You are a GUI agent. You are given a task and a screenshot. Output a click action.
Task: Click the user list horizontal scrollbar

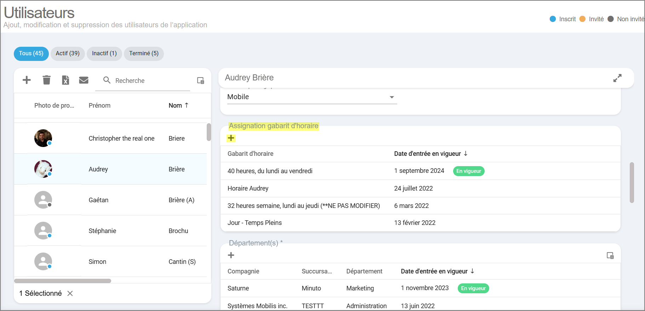pyautogui.click(x=63, y=281)
